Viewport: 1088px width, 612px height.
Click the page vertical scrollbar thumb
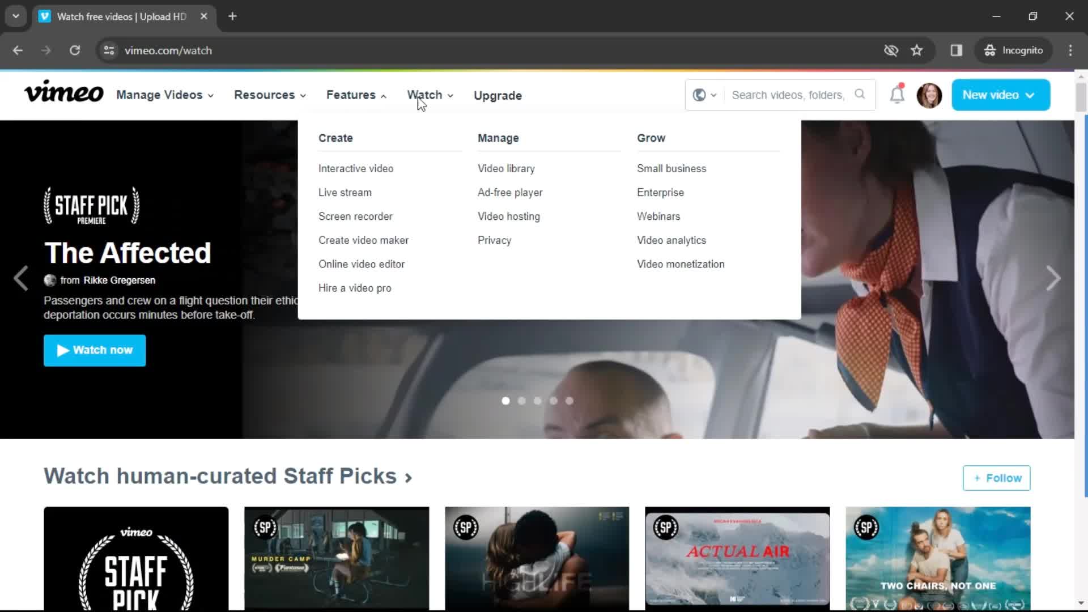pos(1081,97)
